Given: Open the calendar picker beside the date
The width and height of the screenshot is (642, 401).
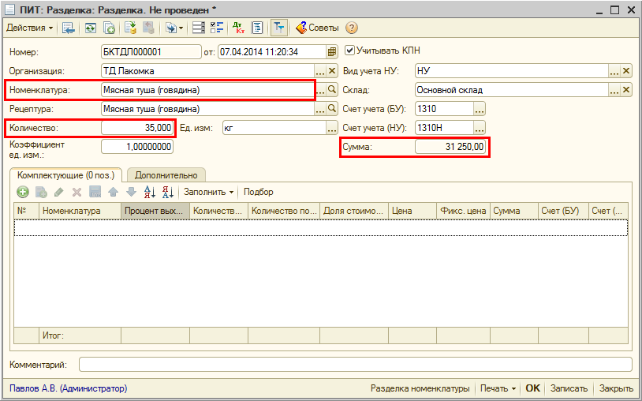Looking at the screenshot, I should 332,51.
